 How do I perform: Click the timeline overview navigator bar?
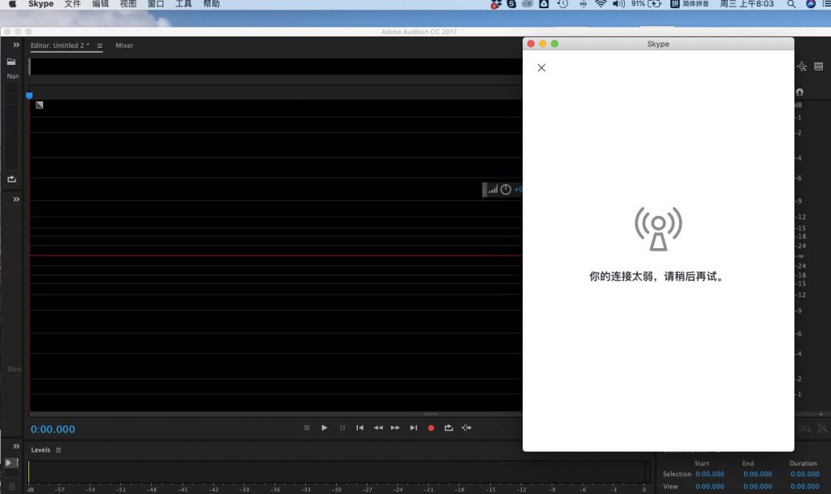click(x=276, y=67)
